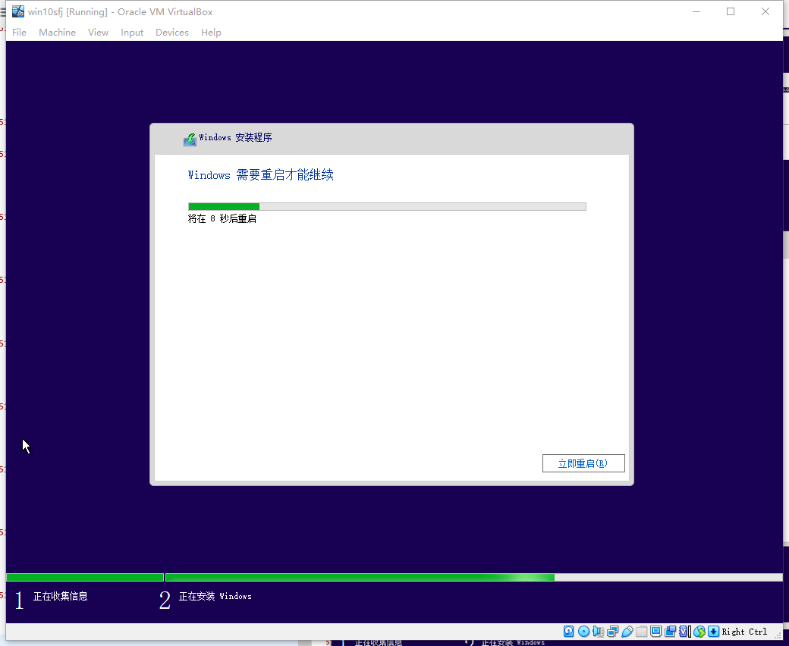This screenshot has width=789, height=646.
Task: Click the restart countdown progress bar
Action: (387, 207)
